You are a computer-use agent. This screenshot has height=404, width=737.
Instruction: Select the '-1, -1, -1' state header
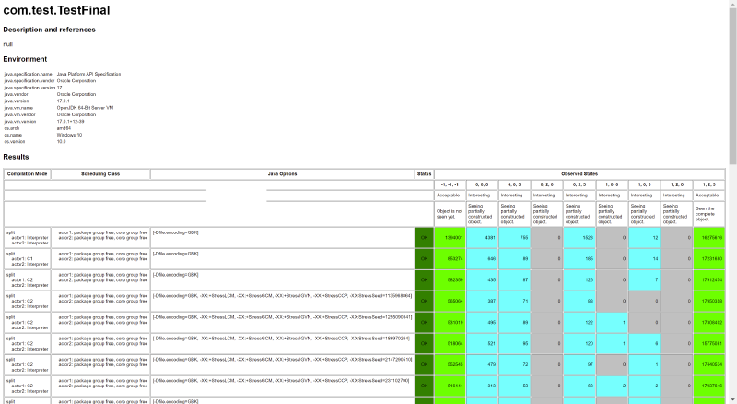(450, 184)
